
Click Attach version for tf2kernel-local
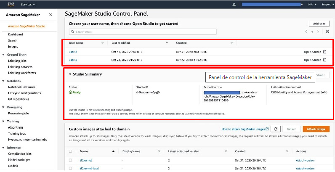(305, 168)
